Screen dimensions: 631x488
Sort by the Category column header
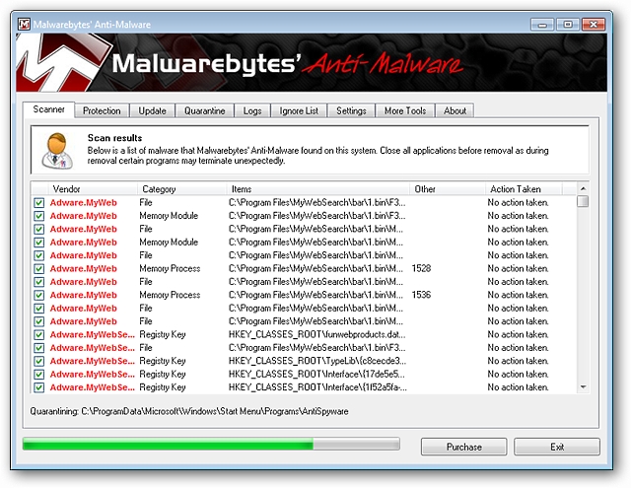[x=182, y=189]
